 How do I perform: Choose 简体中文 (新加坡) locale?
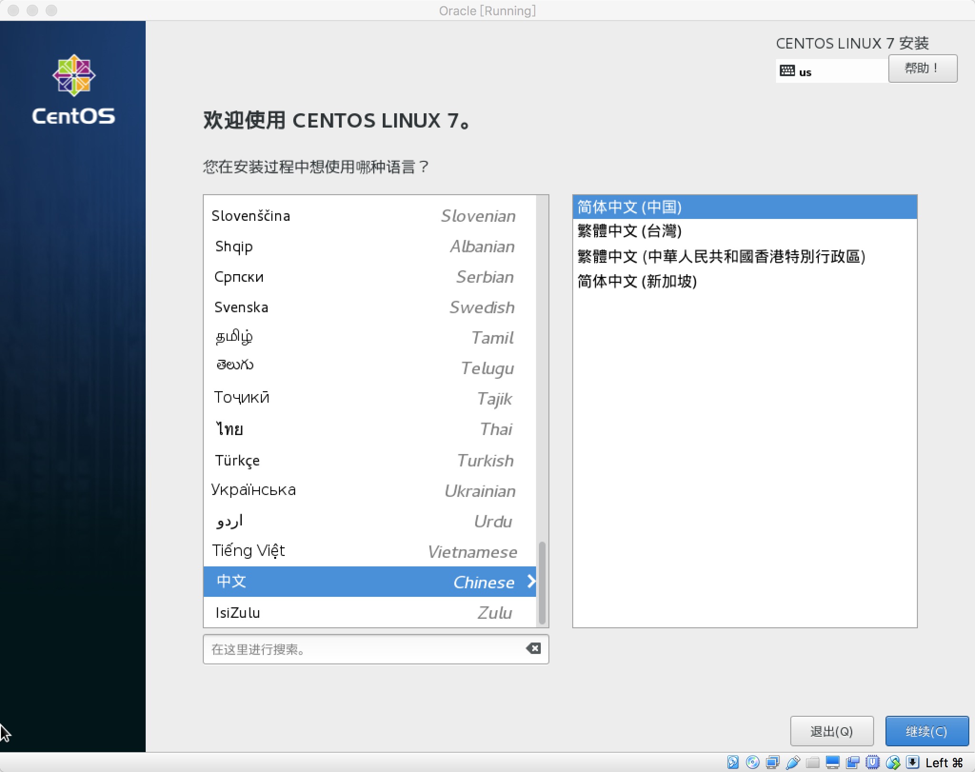745,281
